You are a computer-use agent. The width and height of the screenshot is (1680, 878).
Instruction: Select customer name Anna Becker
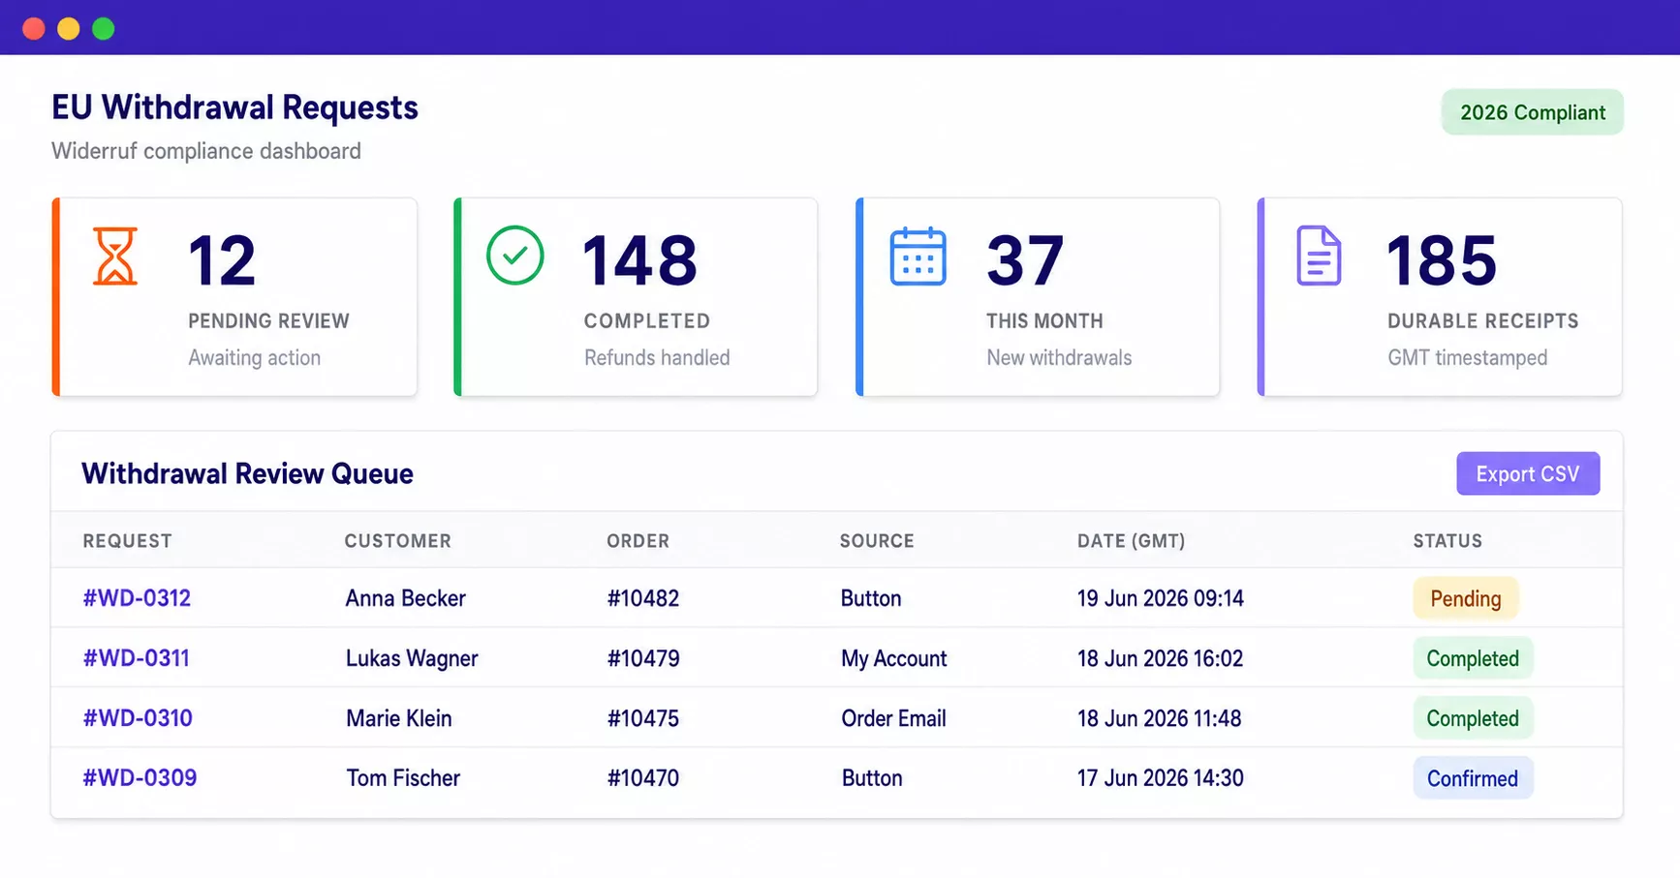point(406,598)
